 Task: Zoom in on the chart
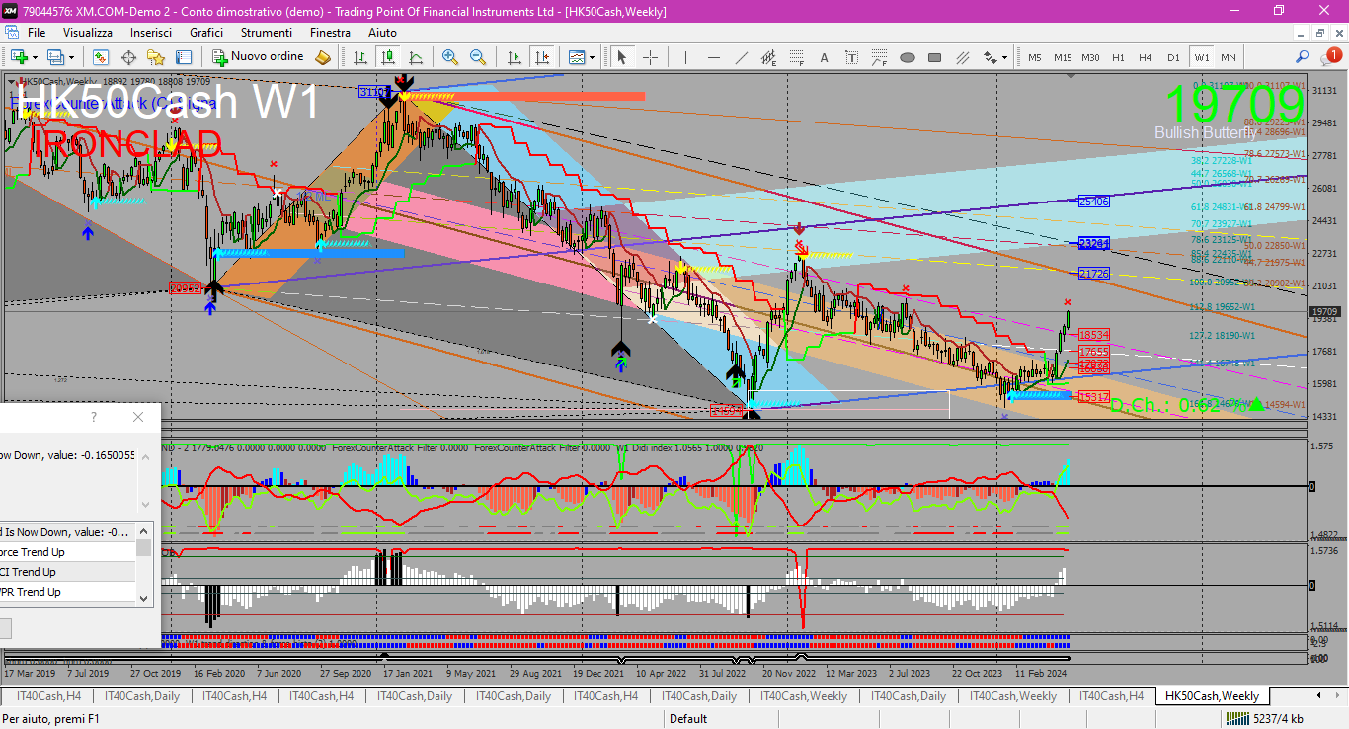coord(450,57)
